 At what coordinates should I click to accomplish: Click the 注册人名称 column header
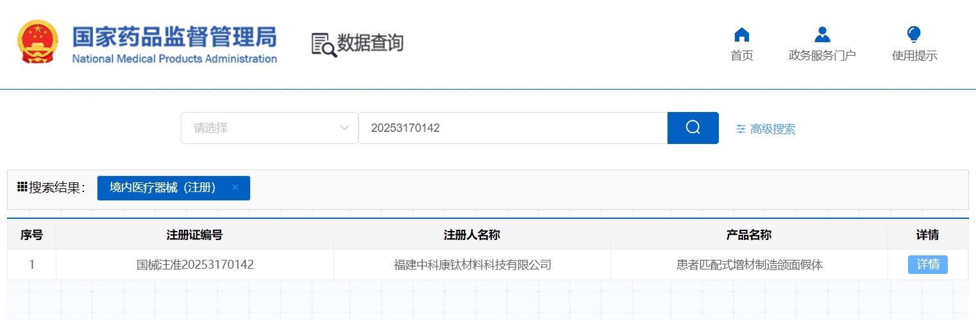(471, 235)
